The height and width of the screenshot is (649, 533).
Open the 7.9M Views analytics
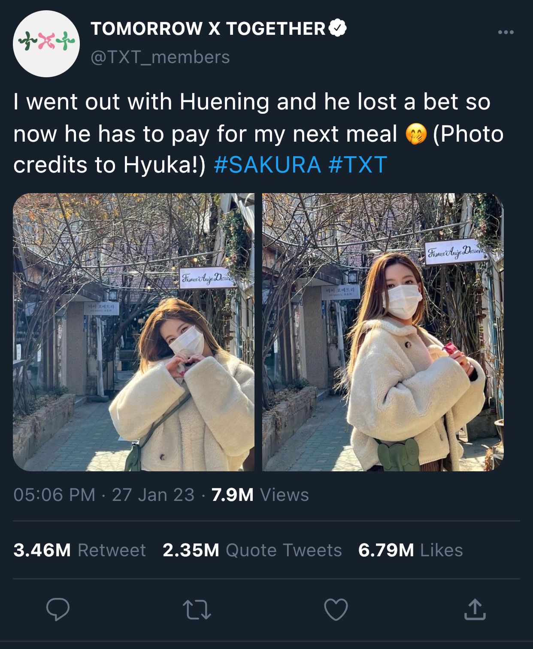click(x=260, y=495)
